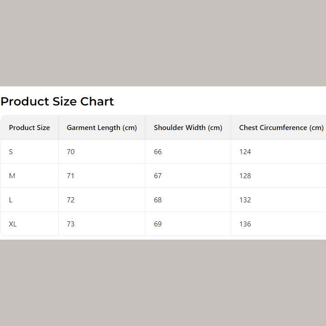The image size is (326, 326).
Task: Click shoulder width value 69
Action: click(x=158, y=224)
